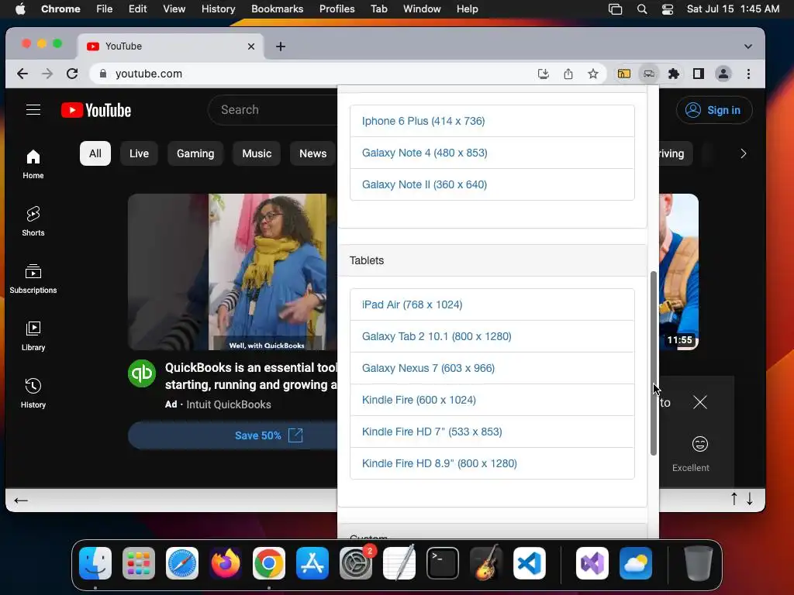Go to Home in YouTube sidebar
Image resolution: width=794 pixels, height=595 pixels.
click(x=33, y=164)
